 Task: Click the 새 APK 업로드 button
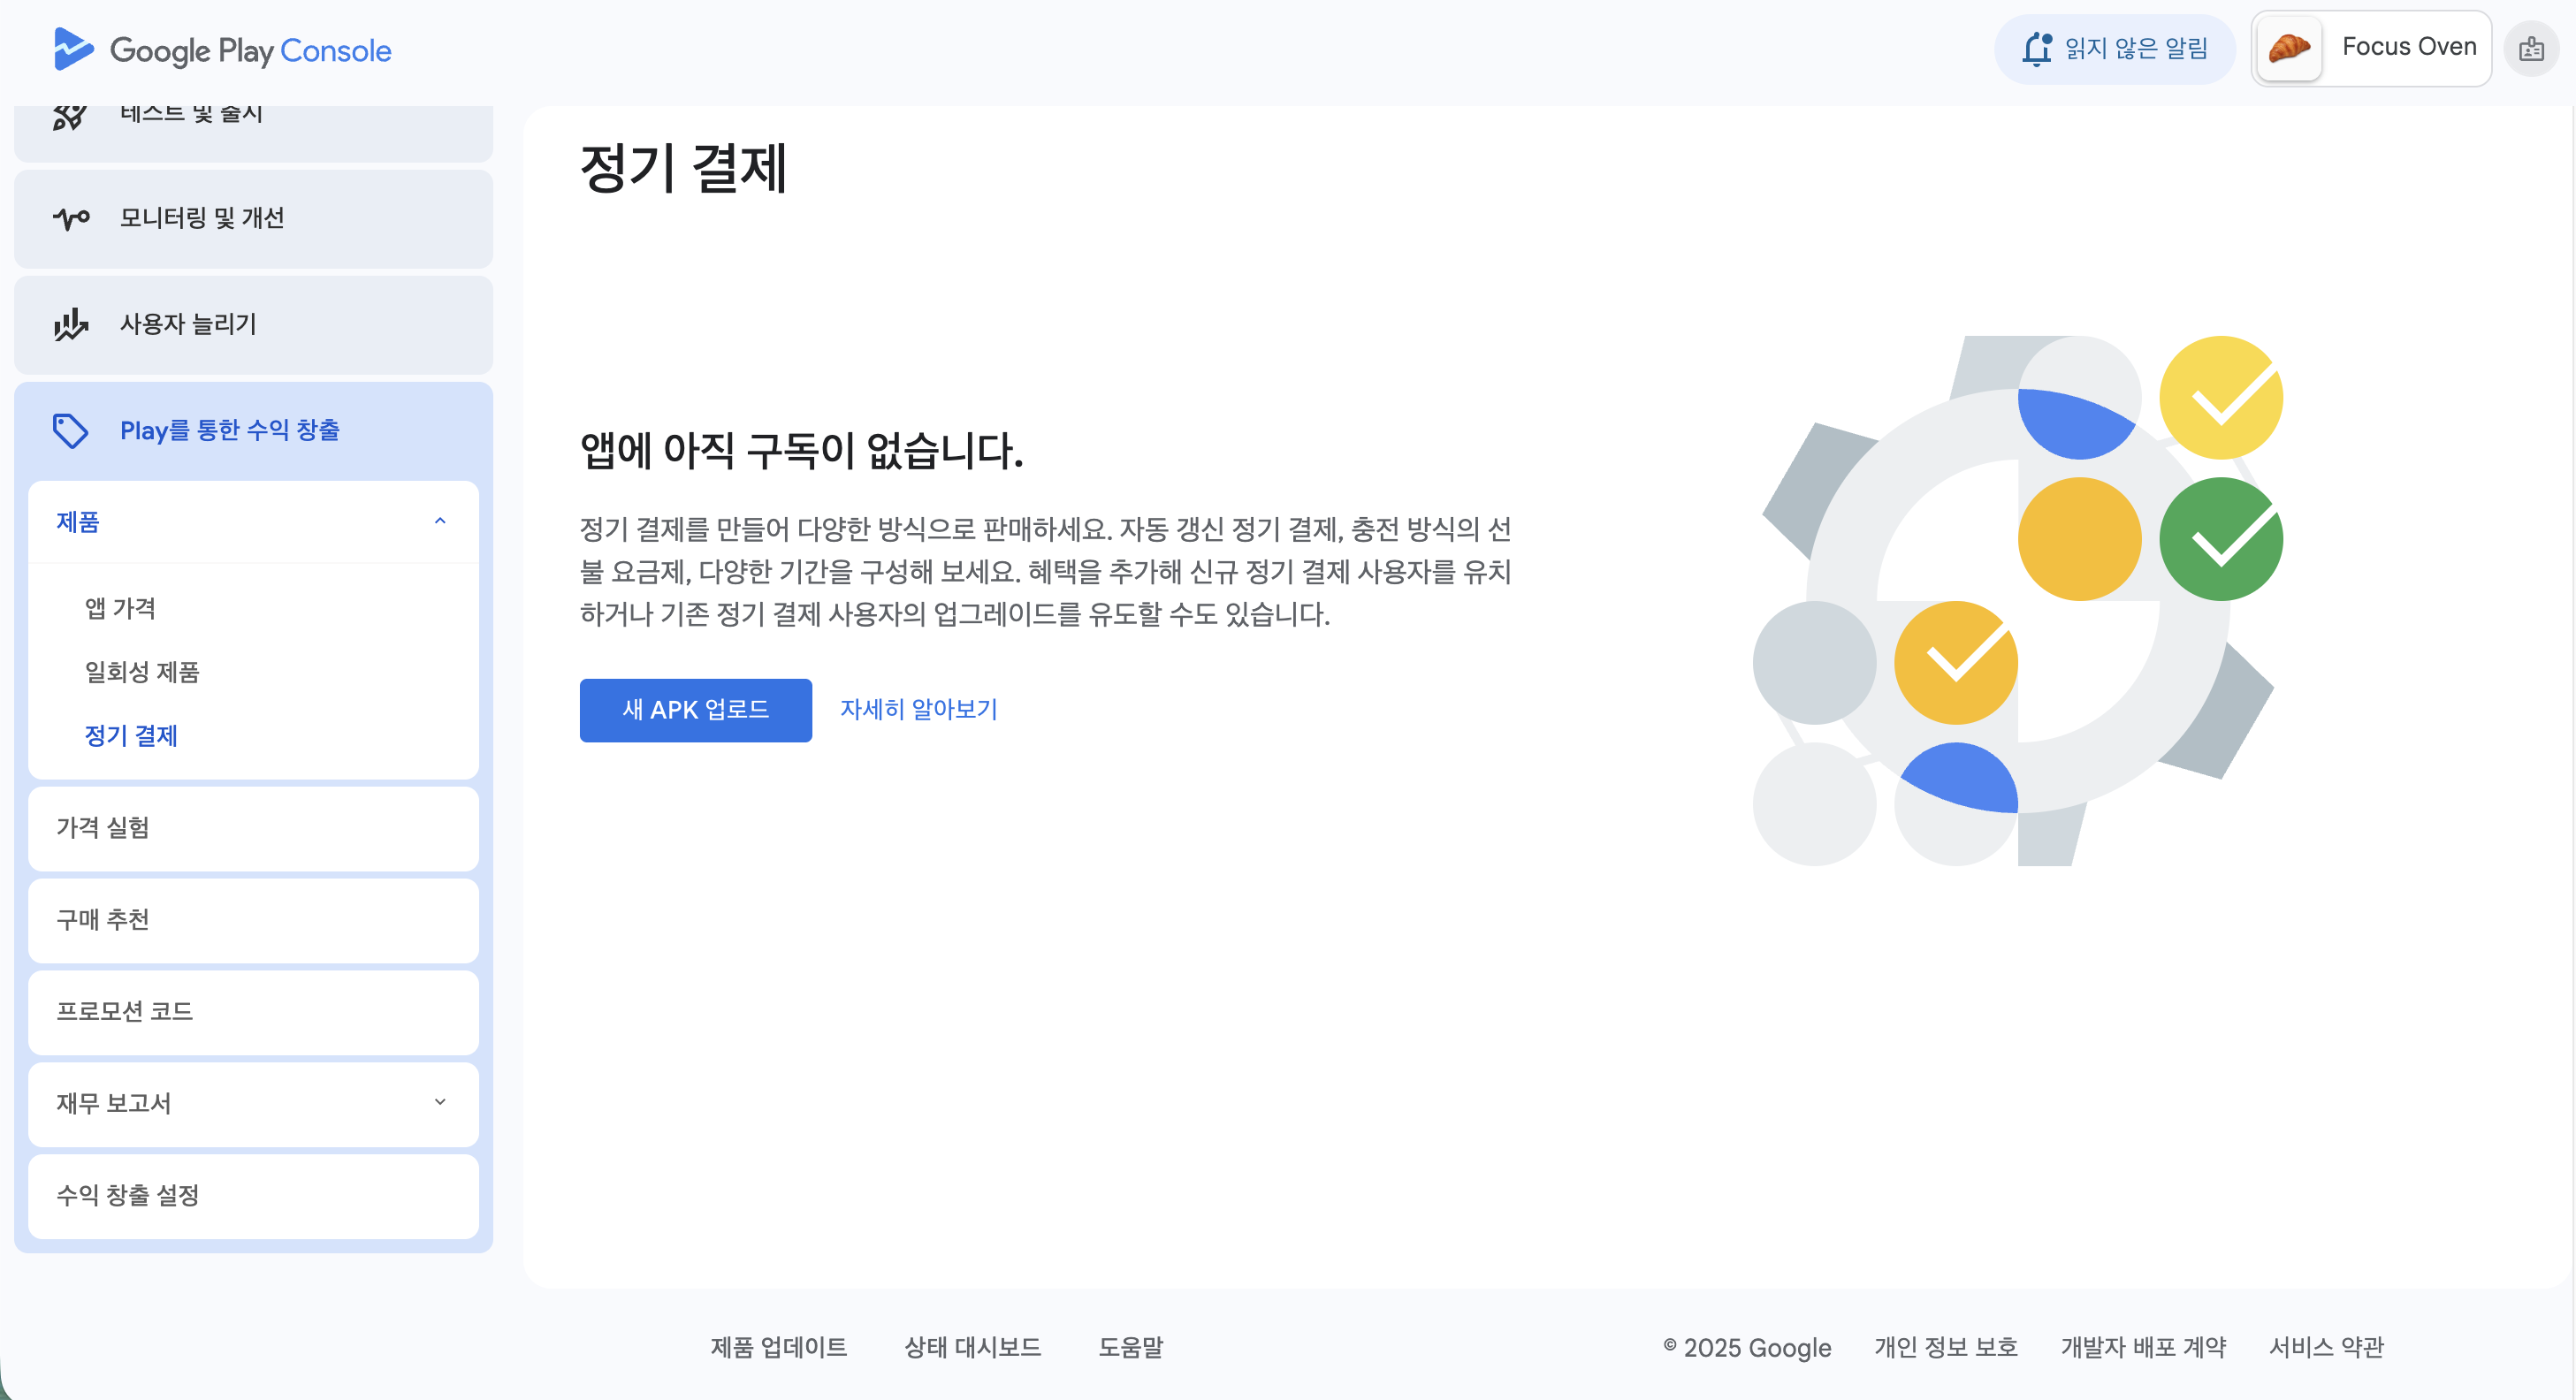pyautogui.click(x=695, y=710)
